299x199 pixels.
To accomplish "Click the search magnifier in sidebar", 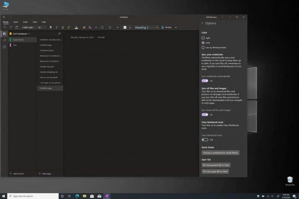I will [x=4, y=40].
